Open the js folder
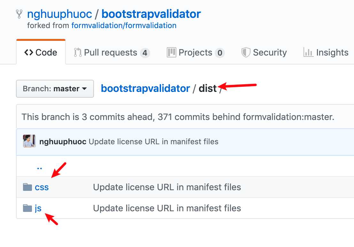 [38, 208]
